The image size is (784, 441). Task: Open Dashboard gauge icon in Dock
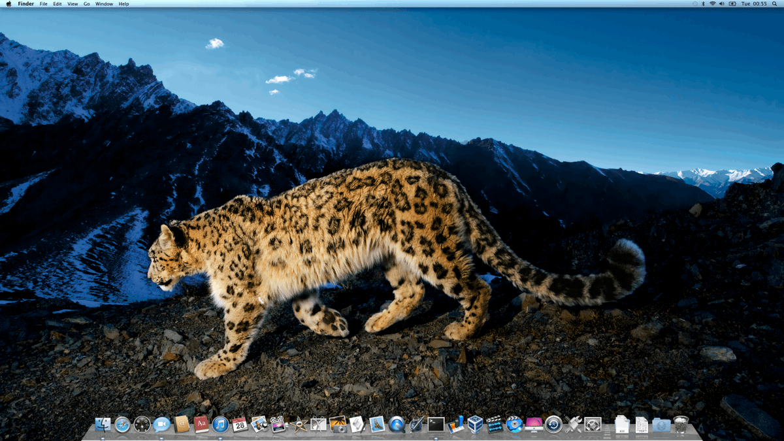pyautogui.click(x=142, y=425)
